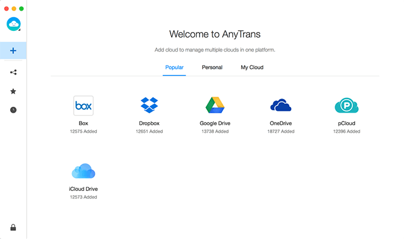
Task: Open the starred Favorites section
Action: click(x=13, y=91)
